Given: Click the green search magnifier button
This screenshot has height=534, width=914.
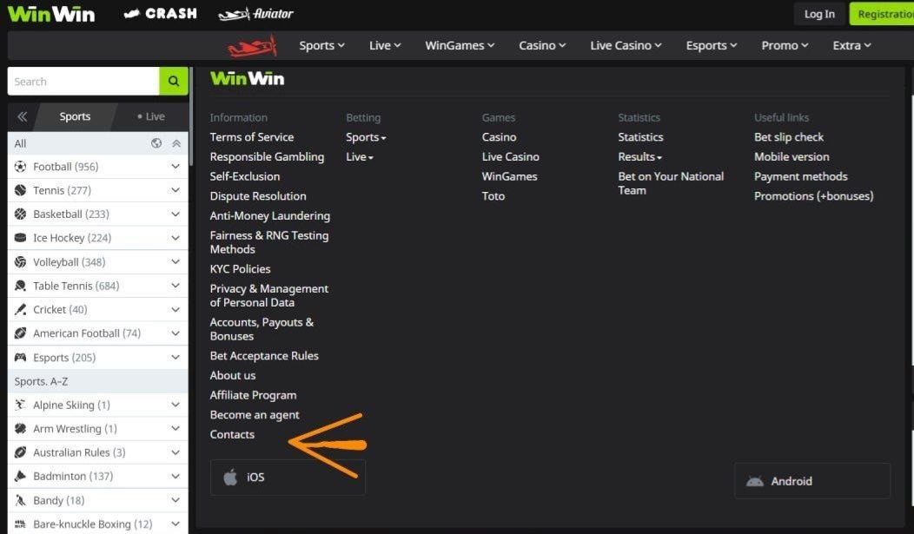Looking at the screenshot, I should click(173, 81).
